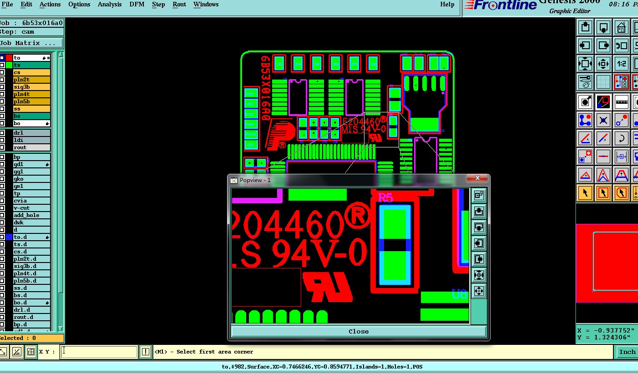Click the layer list scrollbar down arrow
This screenshot has height=374, width=638.
(61, 329)
